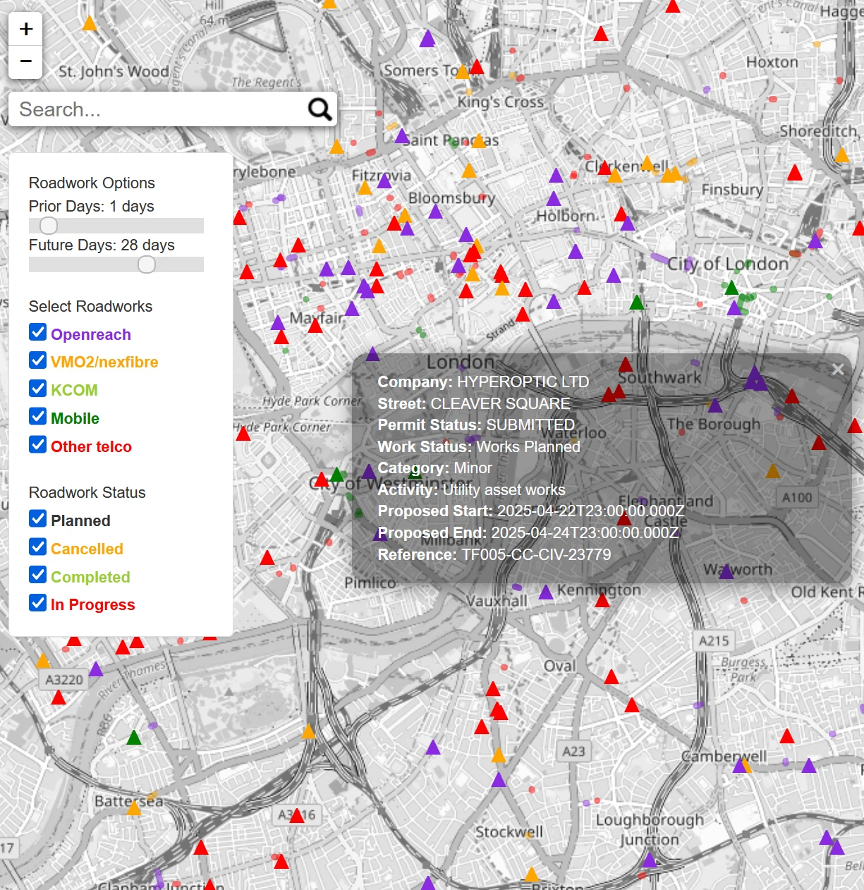The image size is (864, 890).
Task: Close the Hyperoptic roadwork details popup
Action: 838,369
